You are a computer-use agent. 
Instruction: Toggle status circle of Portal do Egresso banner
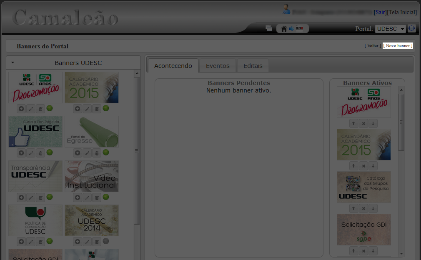pyautogui.click(x=106, y=152)
